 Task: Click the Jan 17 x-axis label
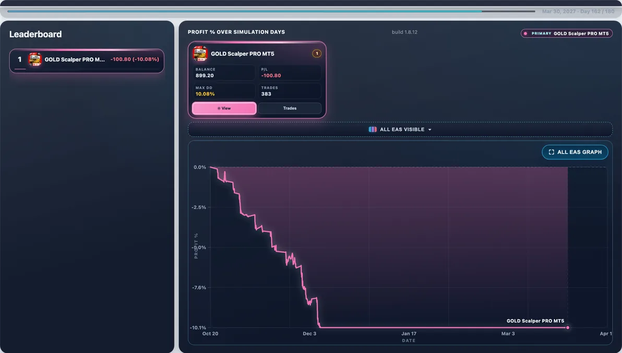click(x=409, y=334)
